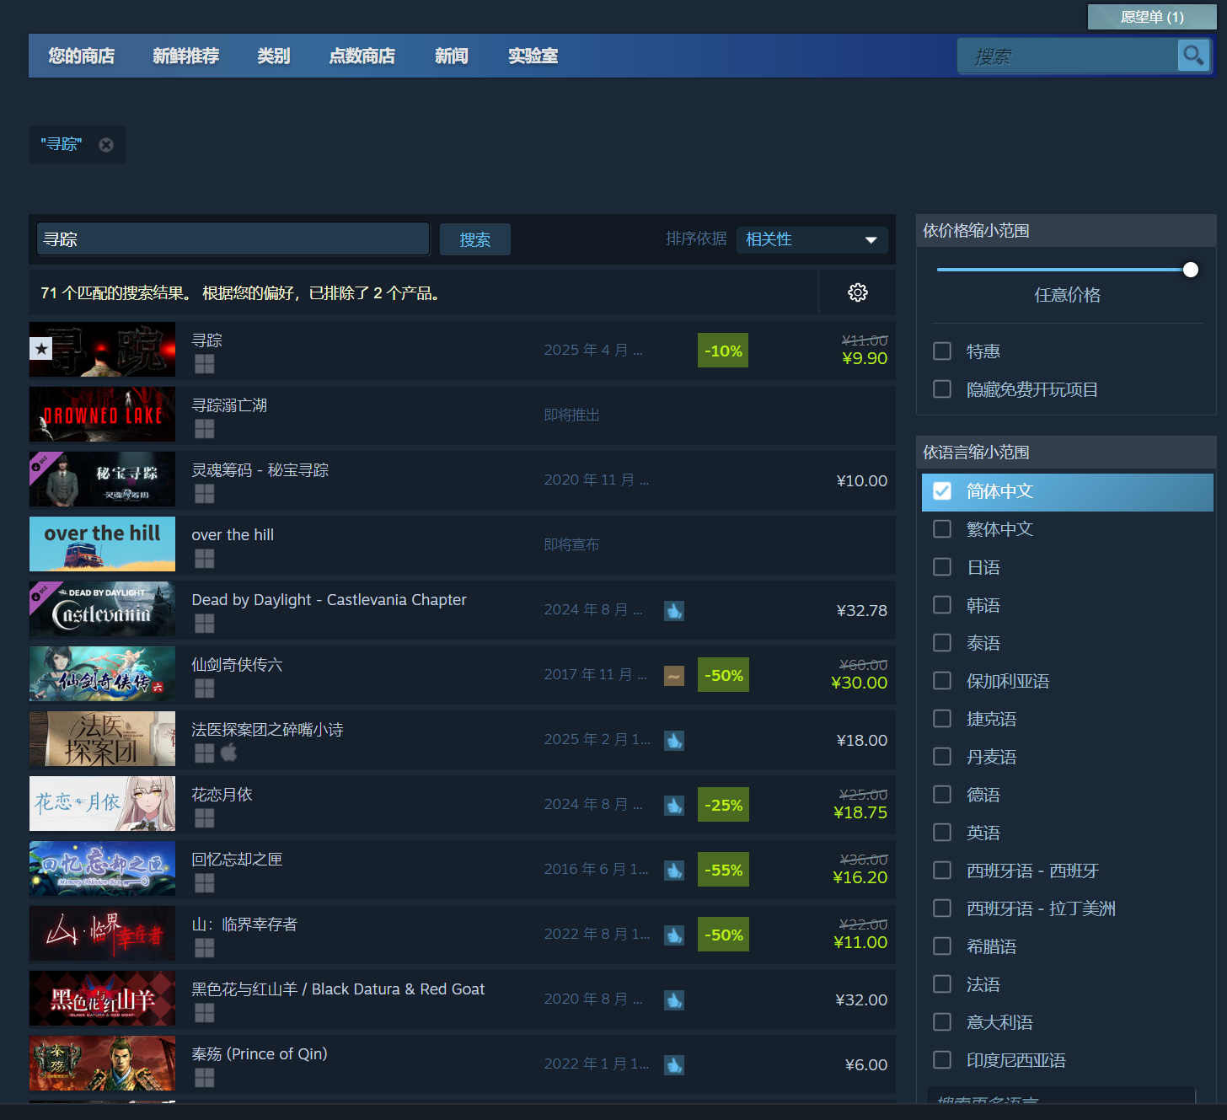Image resolution: width=1227 pixels, height=1120 pixels.
Task: Open search preferences gear icon
Action: coord(858,292)
